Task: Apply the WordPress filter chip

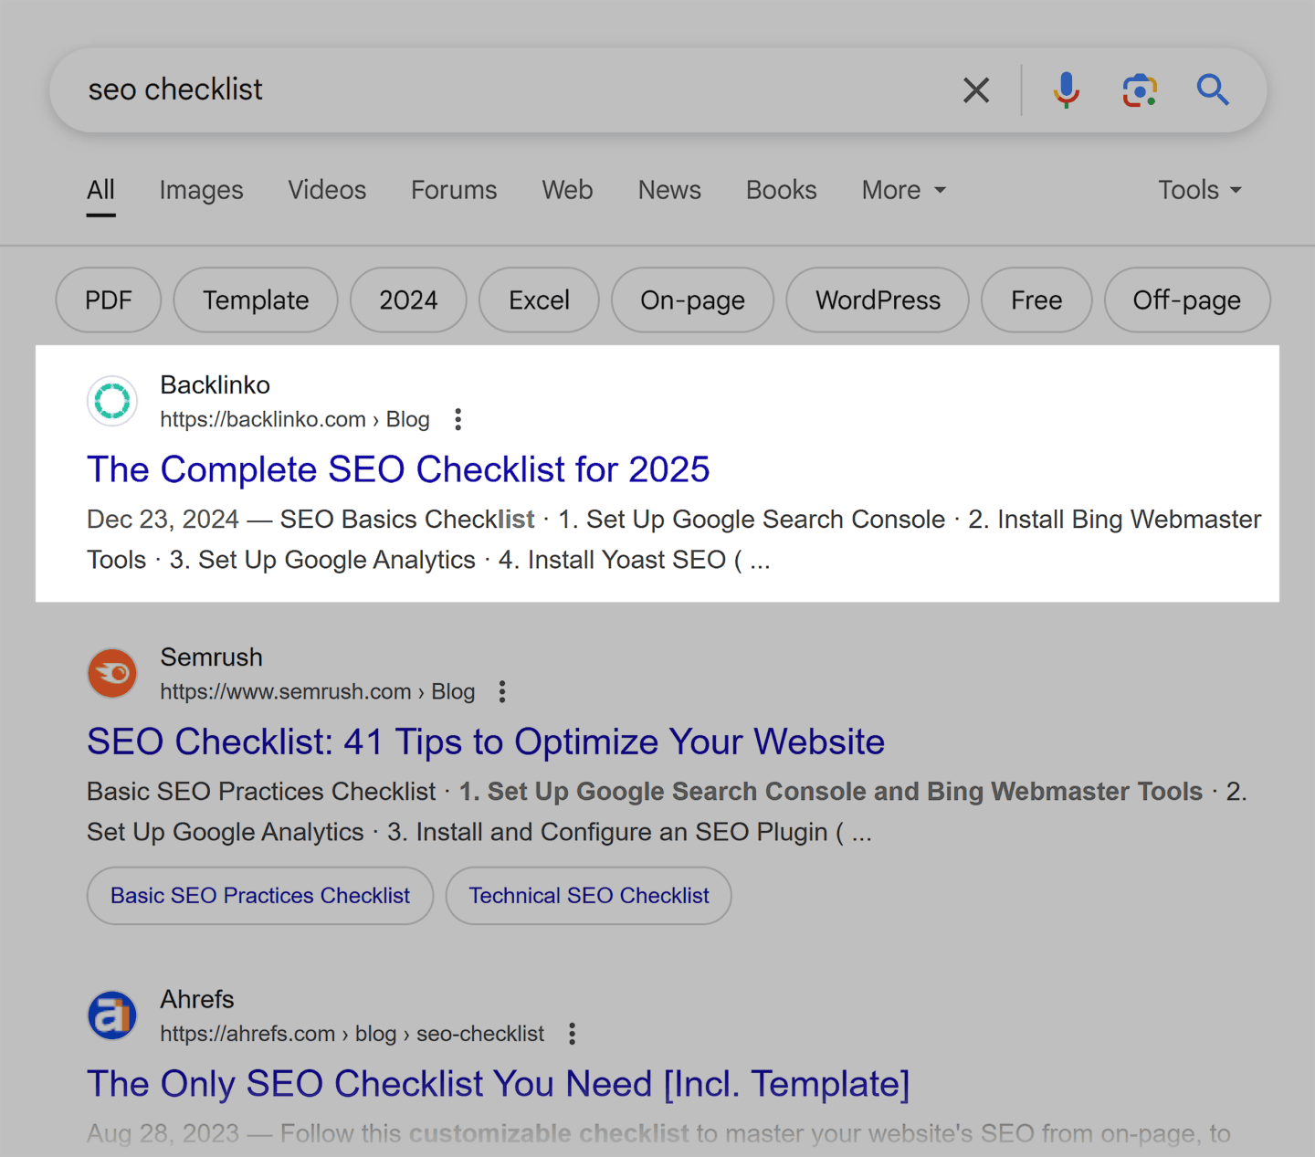Action: coord(878,300)
